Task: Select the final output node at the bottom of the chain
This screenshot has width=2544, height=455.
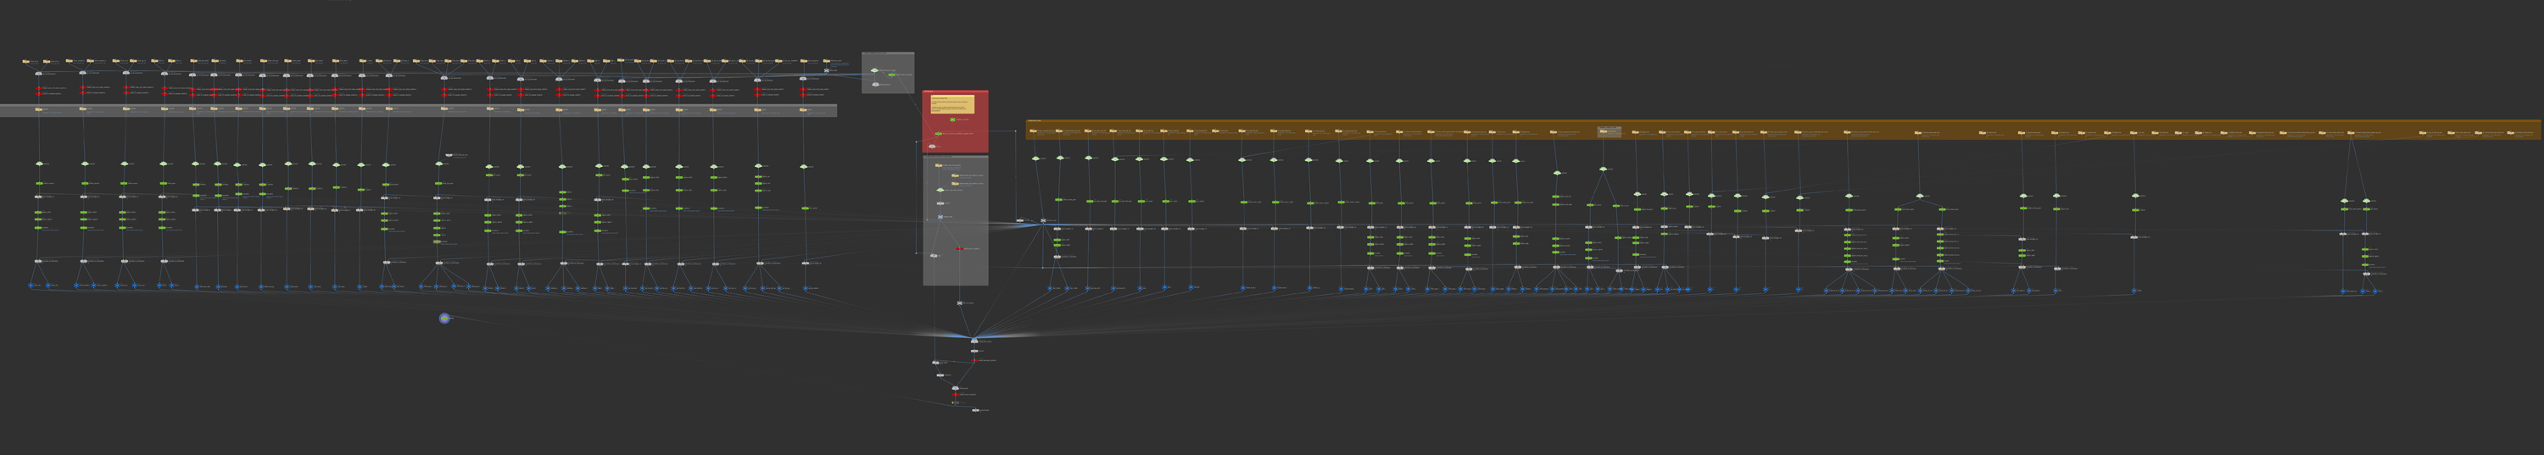Action: [974, 409]
